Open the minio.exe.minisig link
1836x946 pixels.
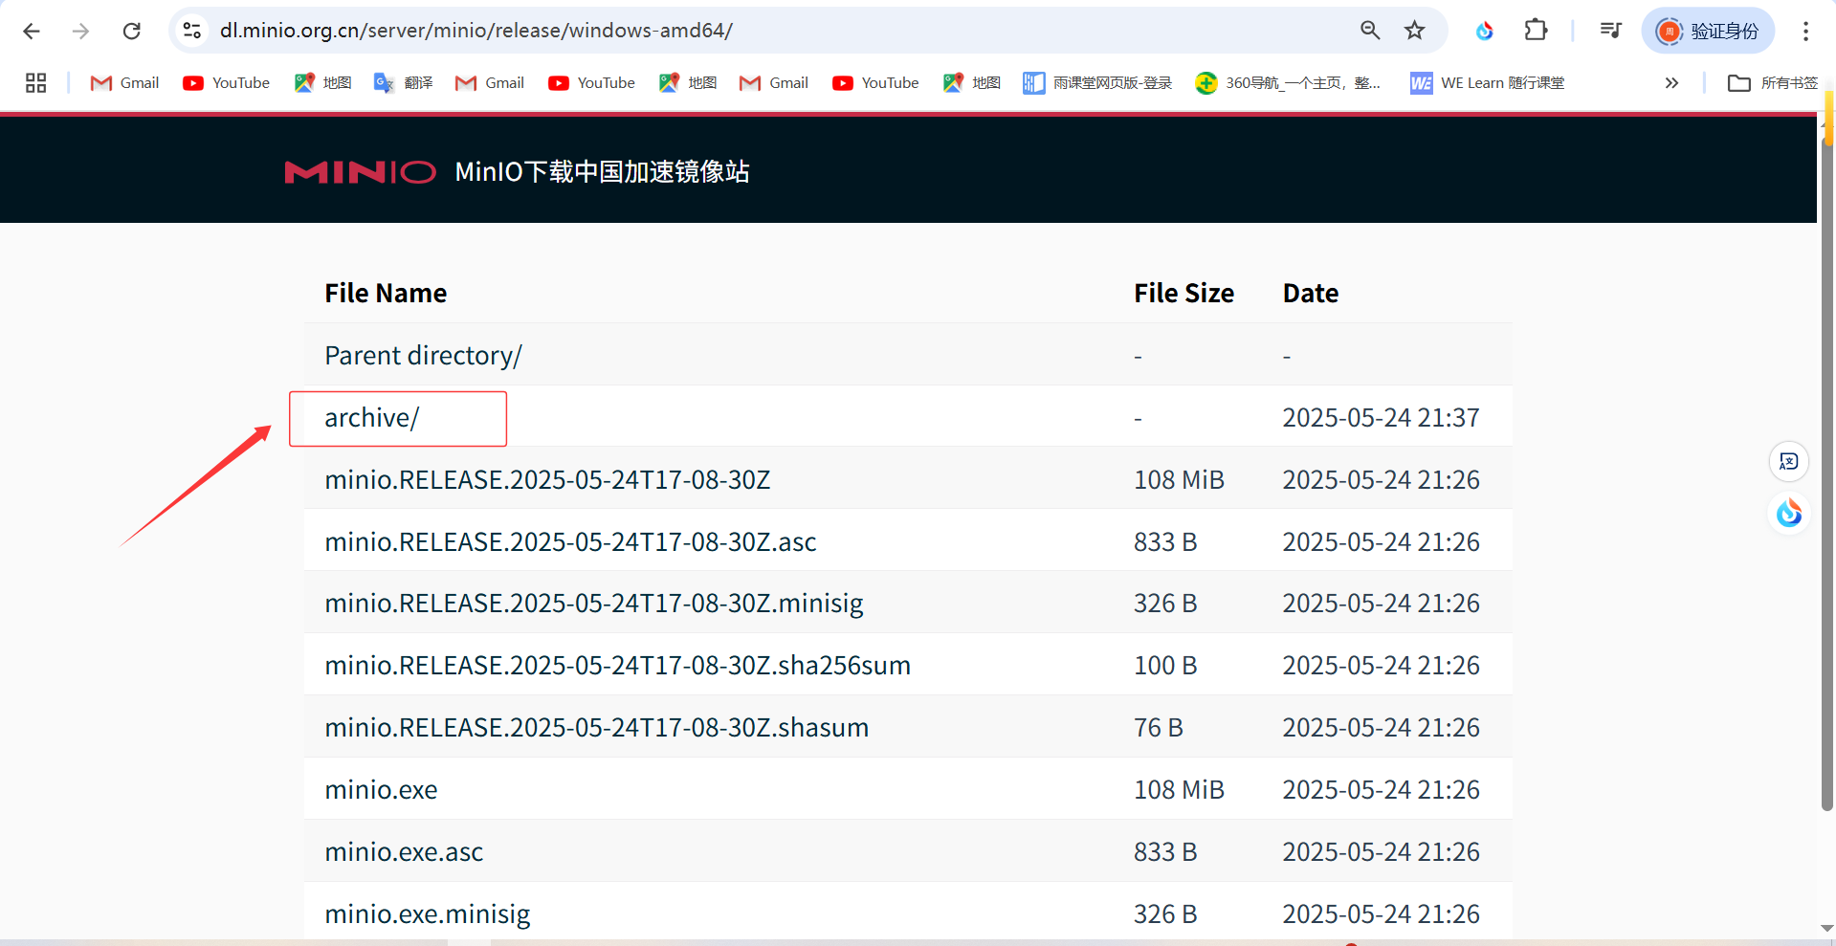pos(427,914)
